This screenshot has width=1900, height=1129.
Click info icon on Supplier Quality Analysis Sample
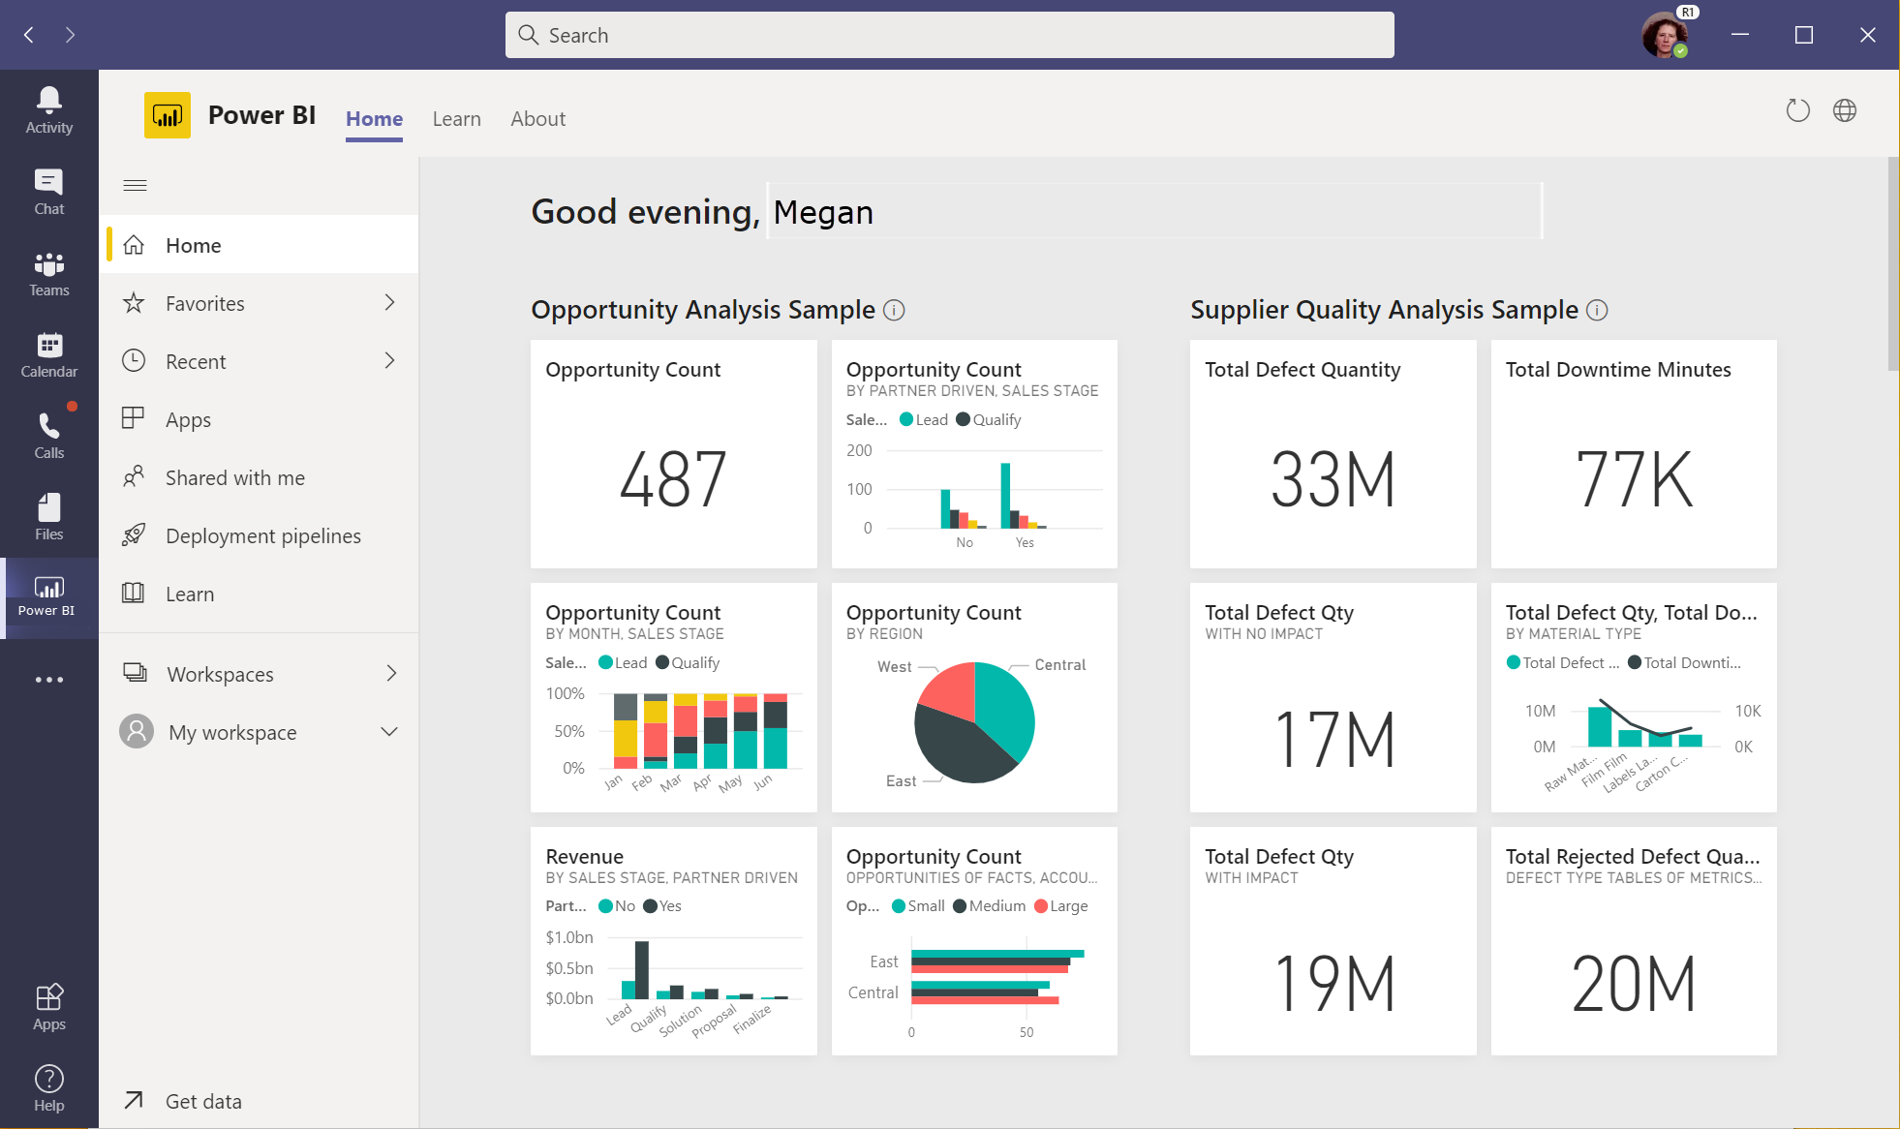[1598, 311]
